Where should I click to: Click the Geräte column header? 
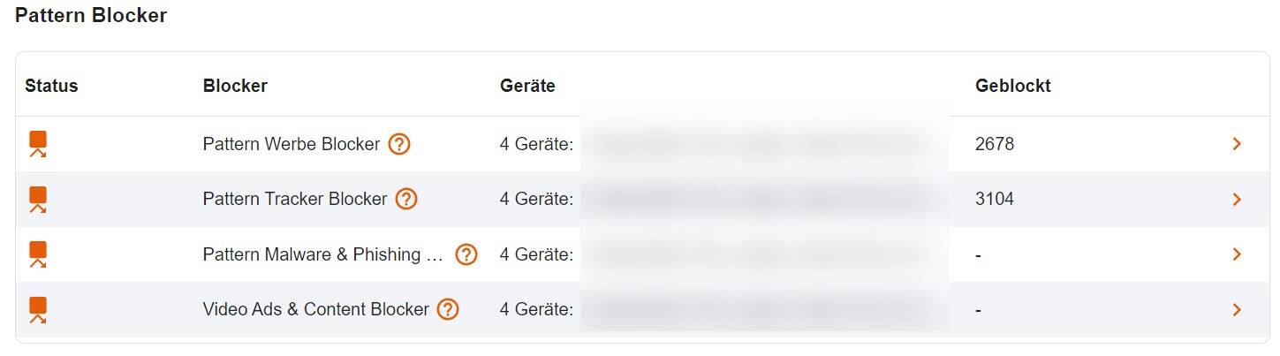tap(527, 86)
